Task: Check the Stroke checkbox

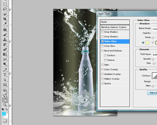Action: 102,83
